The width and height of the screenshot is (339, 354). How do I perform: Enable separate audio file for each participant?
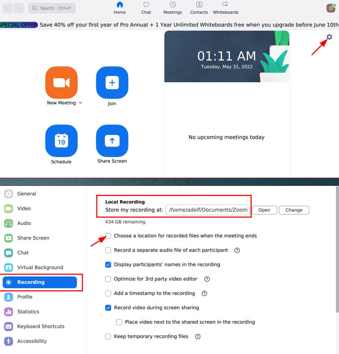pyautogui.click(x=108, y=250)
